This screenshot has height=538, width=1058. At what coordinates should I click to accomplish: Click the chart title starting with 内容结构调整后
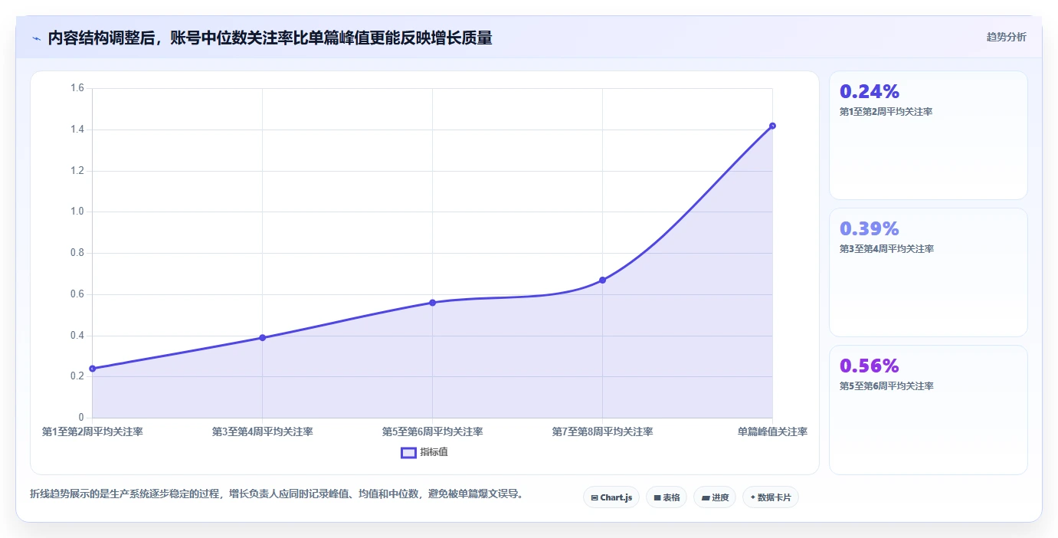pyautogui.click(x=270, y=38)
